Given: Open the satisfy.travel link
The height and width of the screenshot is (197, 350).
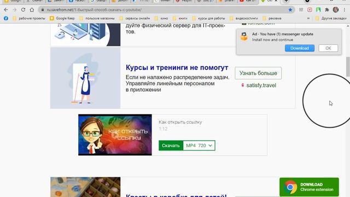Looking at the screenshot, I should pos(261,85).
